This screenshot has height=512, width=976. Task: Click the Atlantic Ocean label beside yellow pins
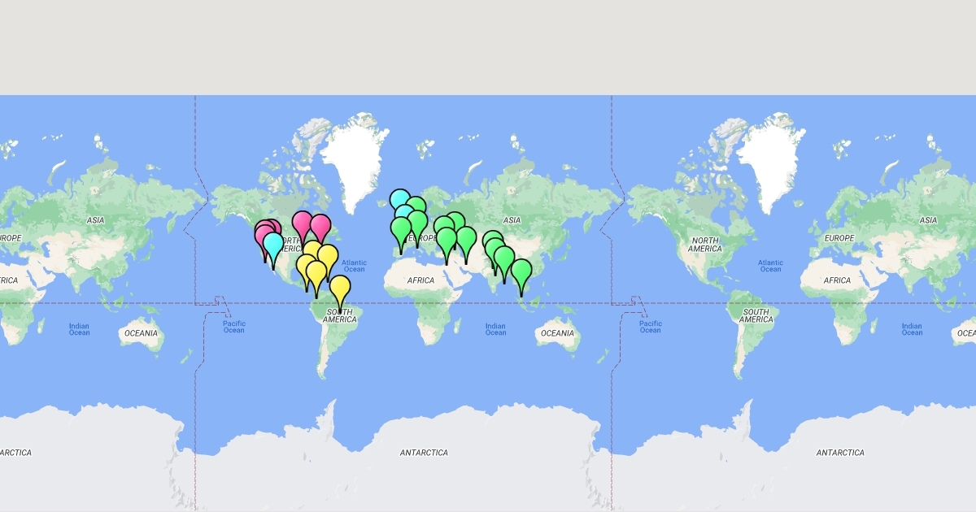(354, 266)
